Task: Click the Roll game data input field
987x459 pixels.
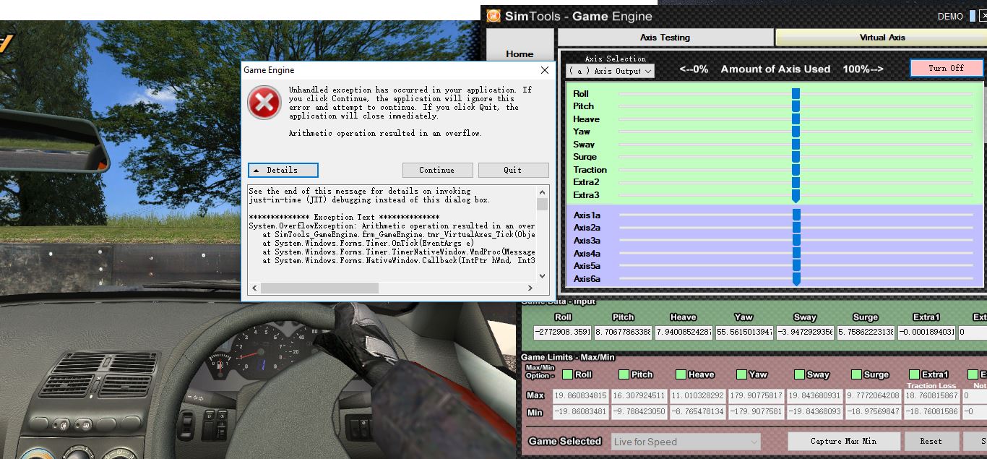Action: tap(563, 333)
